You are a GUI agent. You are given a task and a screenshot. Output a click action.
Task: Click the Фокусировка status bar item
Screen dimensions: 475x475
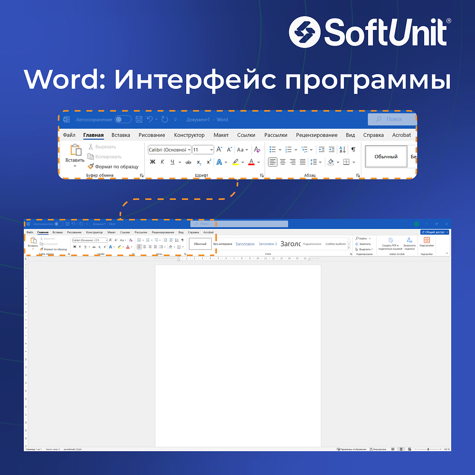point(378,449)
